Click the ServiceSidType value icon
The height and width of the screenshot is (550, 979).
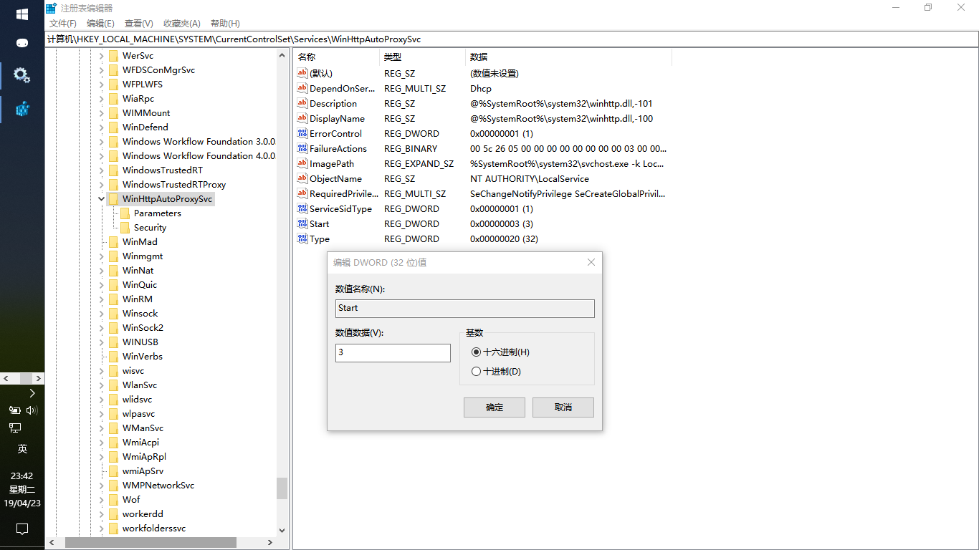(x=302, y=209)
